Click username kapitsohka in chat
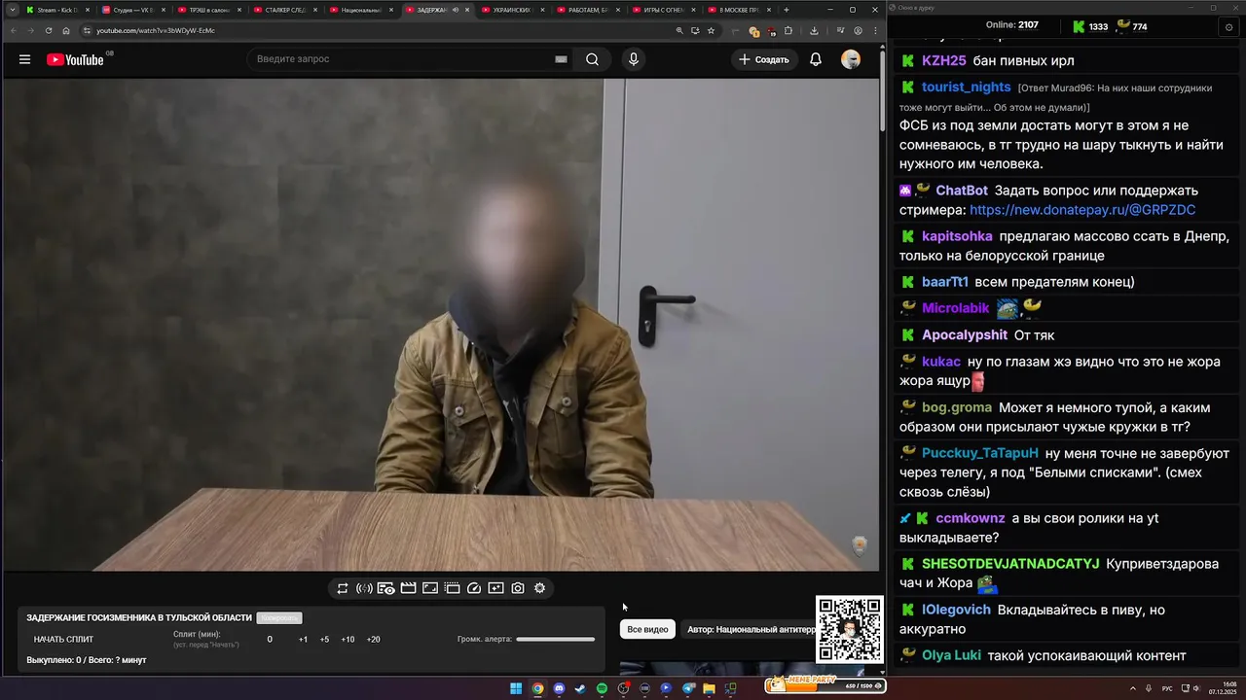 click(x=957, y=236)
